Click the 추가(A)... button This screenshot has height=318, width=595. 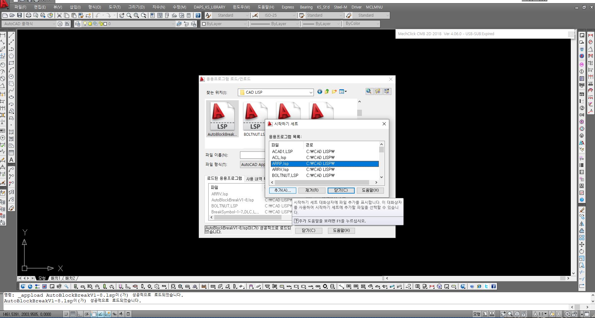pos(282,190)
